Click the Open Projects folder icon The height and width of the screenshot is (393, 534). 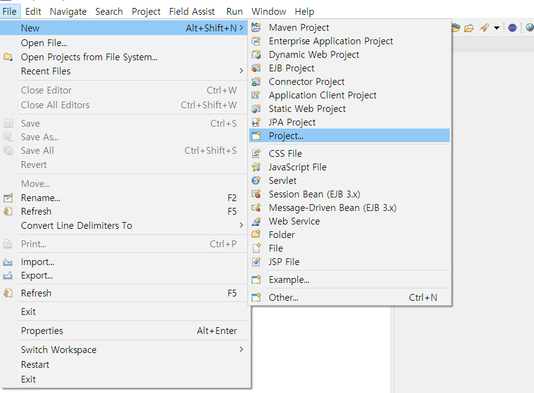tap(8, 57)
